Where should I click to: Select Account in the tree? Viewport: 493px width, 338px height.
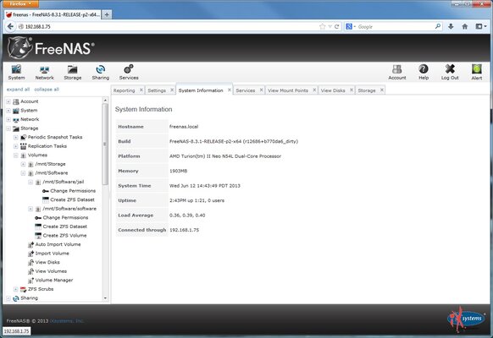(30, 101)
